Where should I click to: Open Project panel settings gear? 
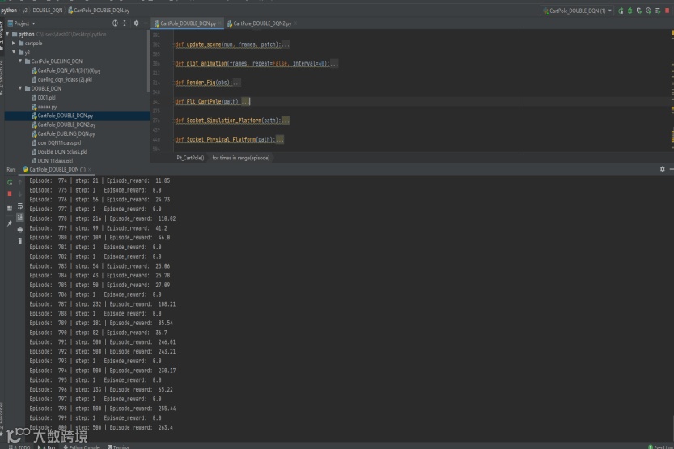[136, 23]
